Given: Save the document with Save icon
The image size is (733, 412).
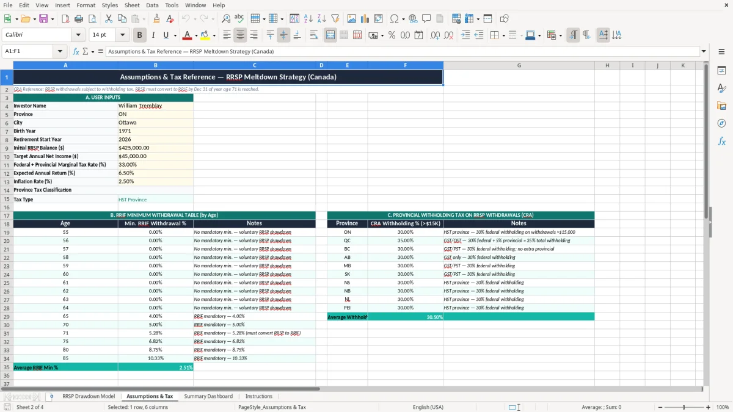Looking at the screenshot, I should tap(43, 19).
